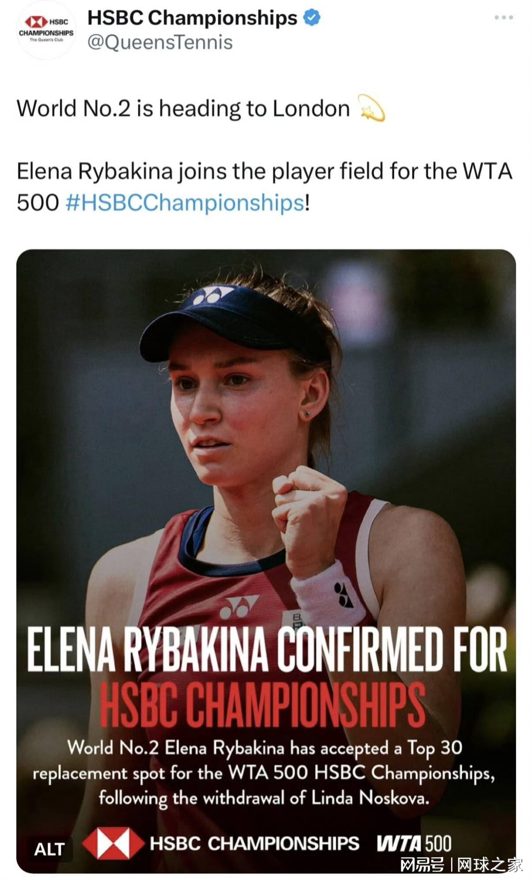Open the three-dot more options menu

click(x=504, y=18)
